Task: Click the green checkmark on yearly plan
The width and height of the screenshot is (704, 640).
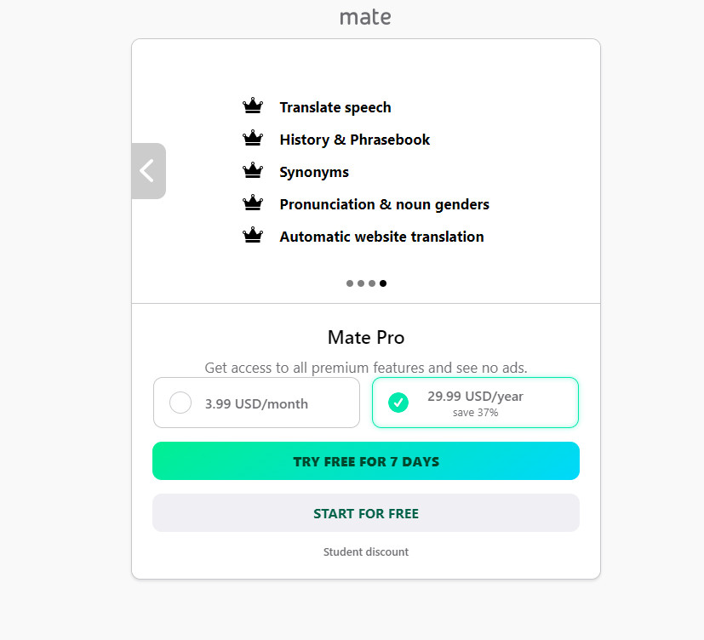Action: (x=398, y=403)
